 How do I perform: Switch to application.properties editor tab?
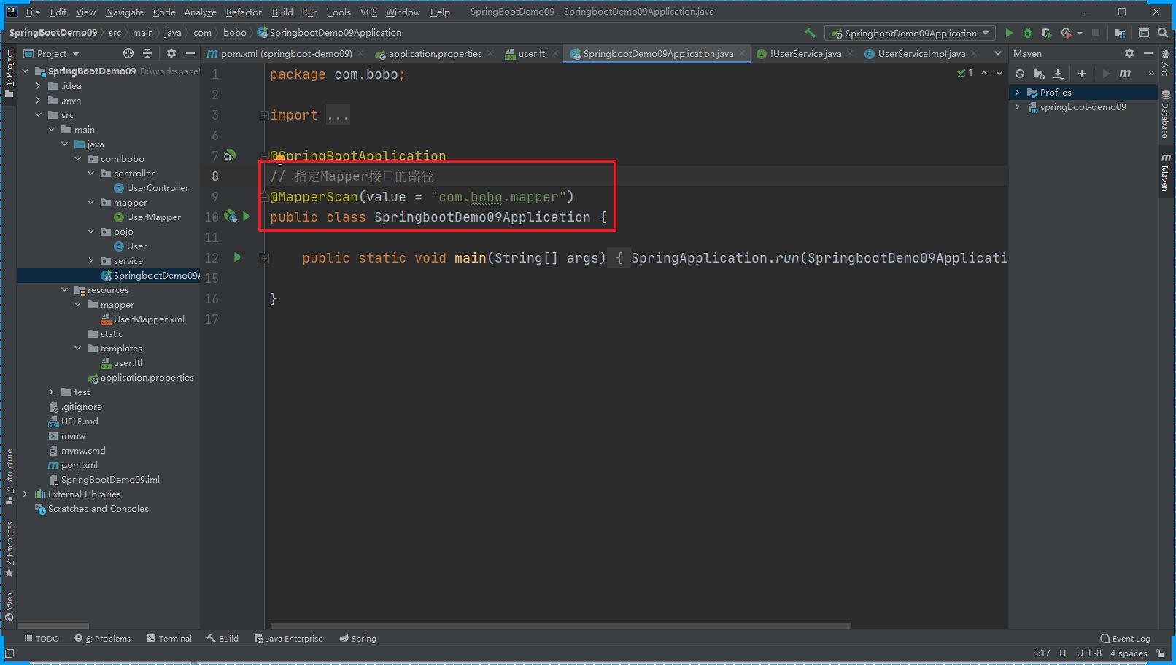pyautogui.click(x=435, y=53)
